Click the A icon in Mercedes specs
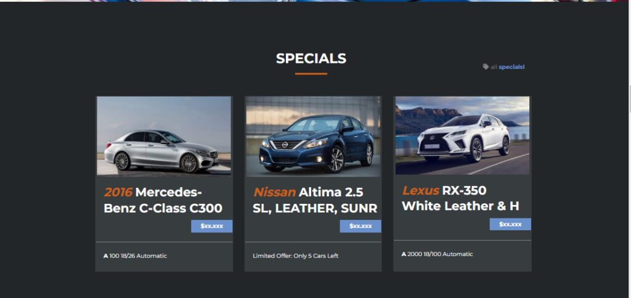 click(106, 256)
